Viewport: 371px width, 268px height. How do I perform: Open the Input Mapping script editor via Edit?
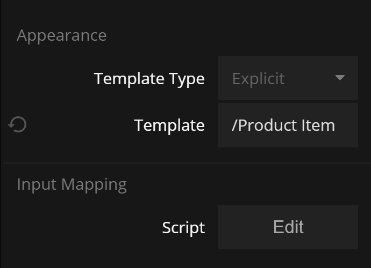pos(288,227)
